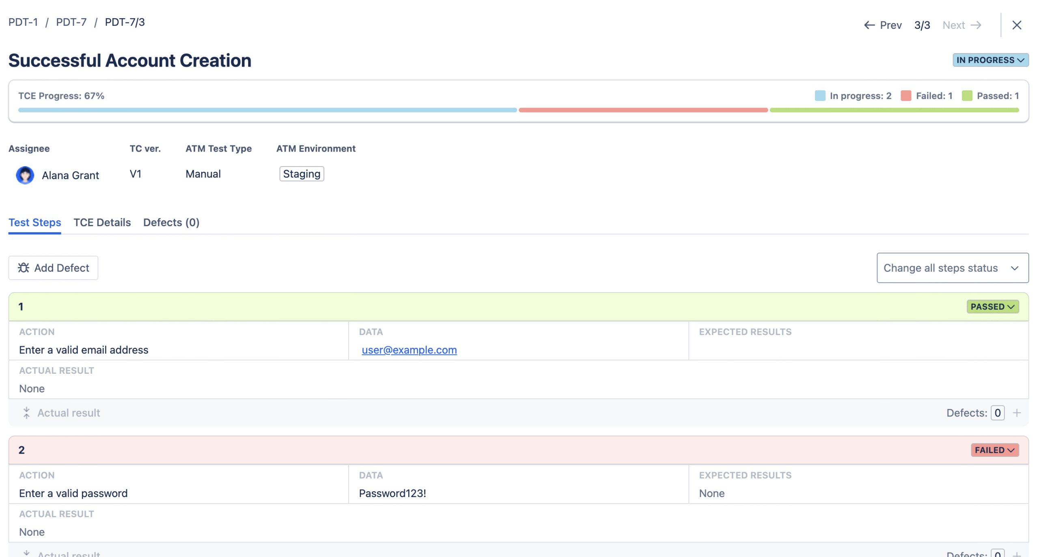Click Alana Grant's avatar
Image resolution: width=1039 pixels, height=557 pixels.
25,175
